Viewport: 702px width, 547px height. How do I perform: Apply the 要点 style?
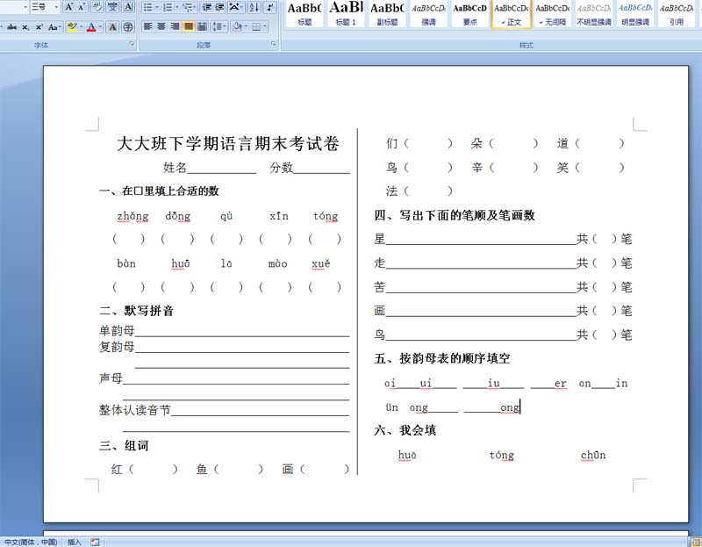(469, 14)
